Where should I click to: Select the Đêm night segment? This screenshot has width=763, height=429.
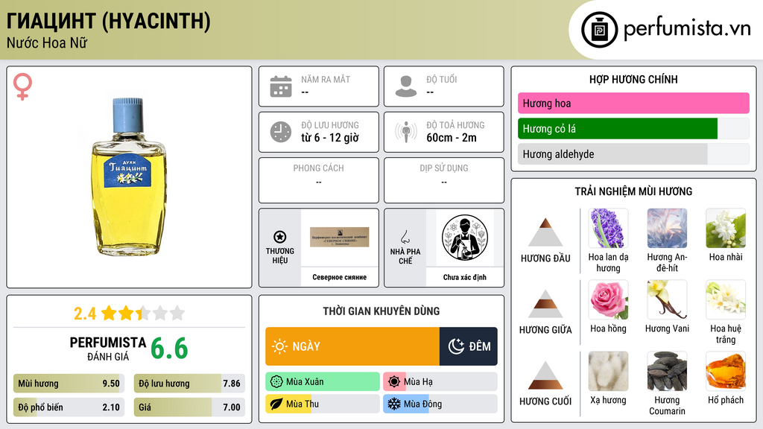pos(468,346)
